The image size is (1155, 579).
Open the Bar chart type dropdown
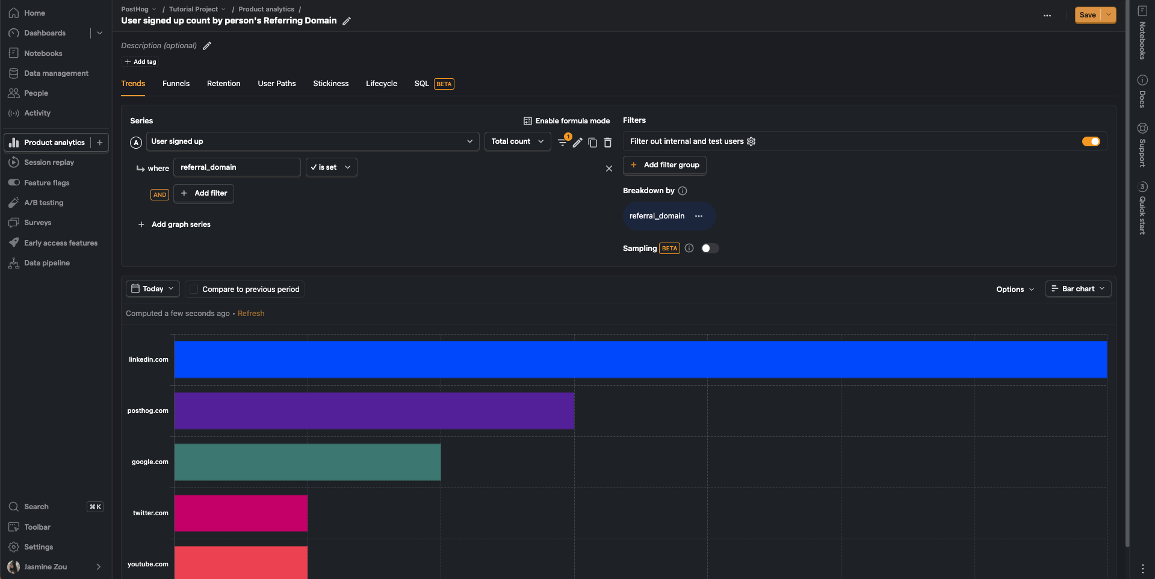[x=1078, y=289]
